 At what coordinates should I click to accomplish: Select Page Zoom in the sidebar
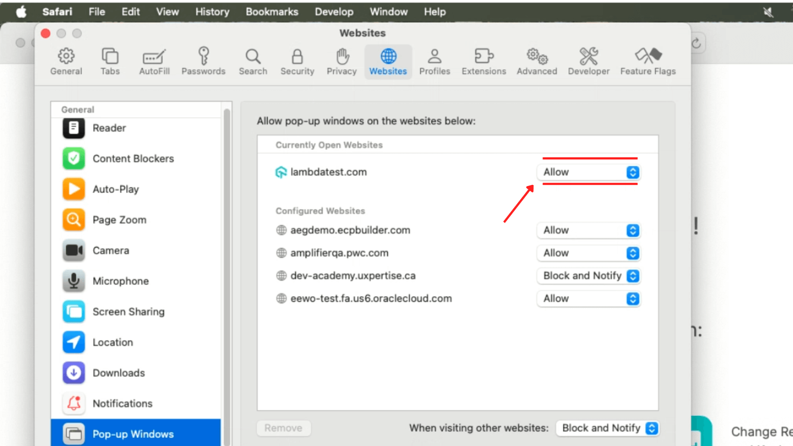click(136, 220)
